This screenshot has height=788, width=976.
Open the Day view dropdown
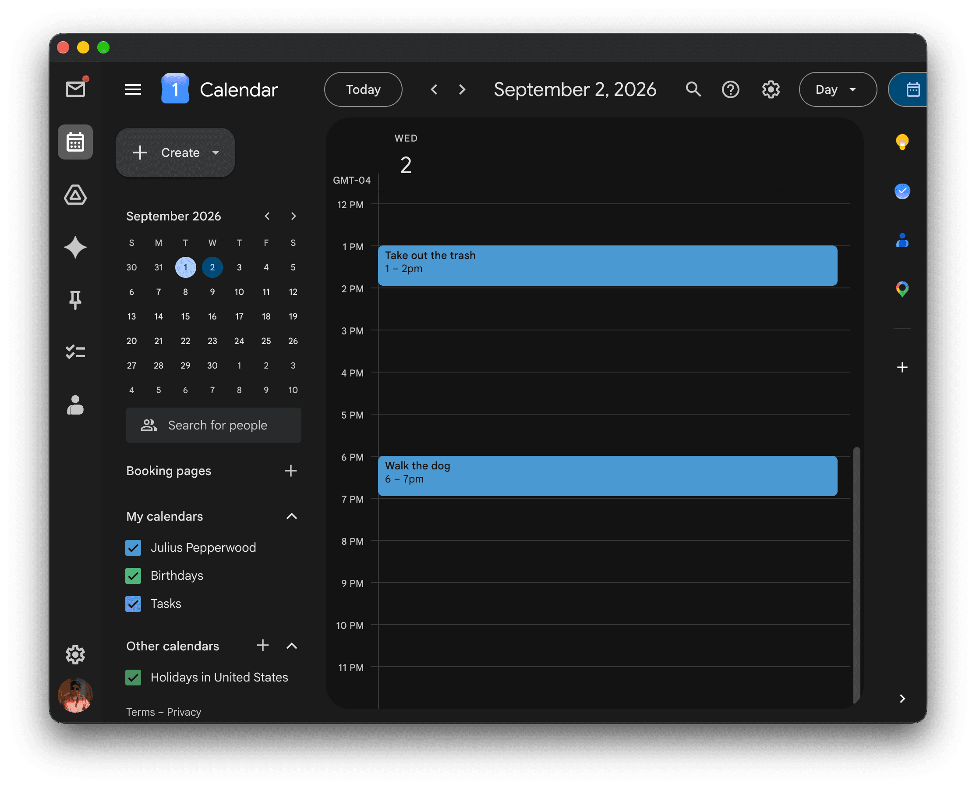pyautogui.click(x=838, y=89)
